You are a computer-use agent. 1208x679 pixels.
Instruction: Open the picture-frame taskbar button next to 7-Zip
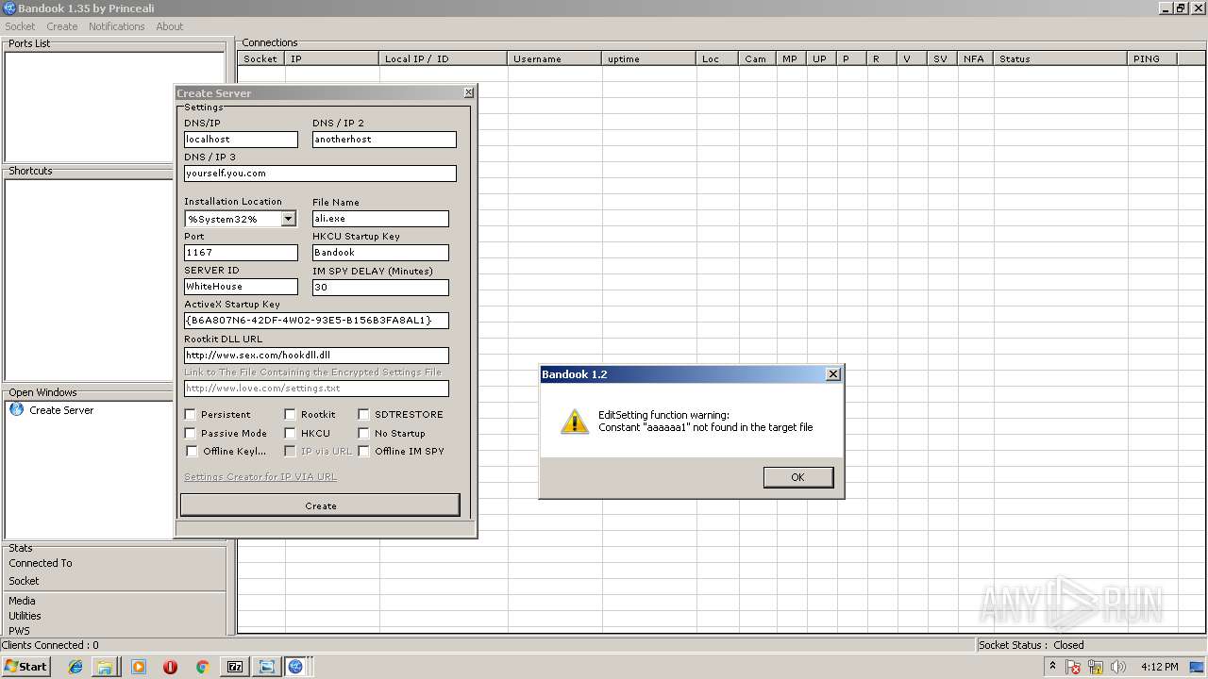tap(266, 667)
